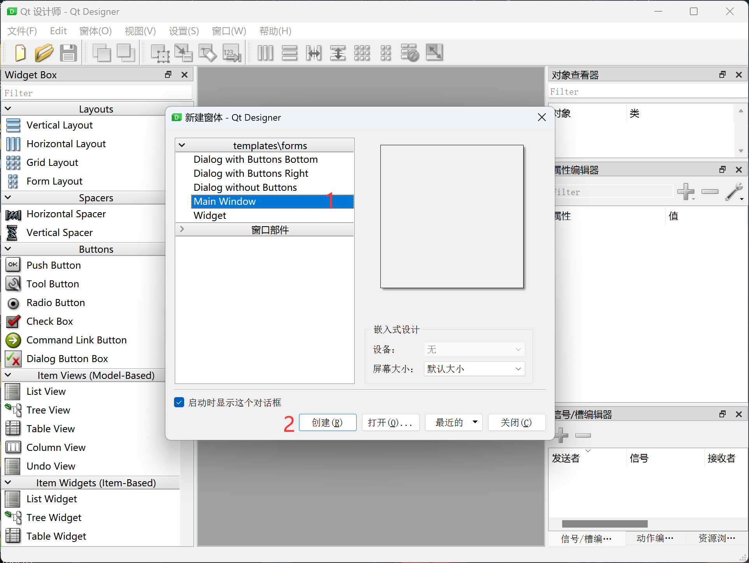The image size is (749, 563).
Task: Click the Radio Button widget icon
Action: point(13,303)
